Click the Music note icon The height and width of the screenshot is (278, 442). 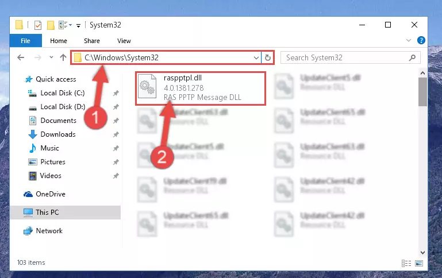(x=33, y=148)
